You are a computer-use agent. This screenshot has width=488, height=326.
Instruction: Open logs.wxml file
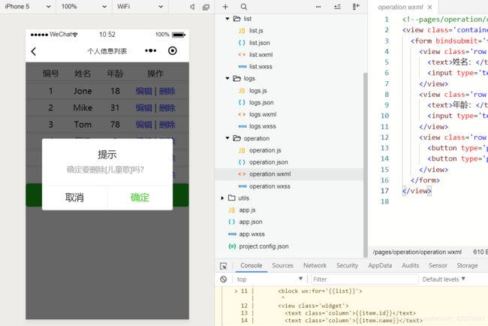tap(263, 114)
